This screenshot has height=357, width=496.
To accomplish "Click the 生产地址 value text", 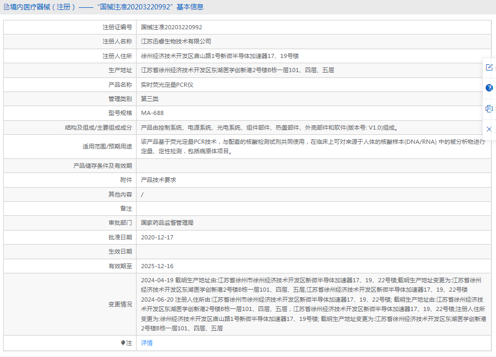I will [x=238, y=70].
